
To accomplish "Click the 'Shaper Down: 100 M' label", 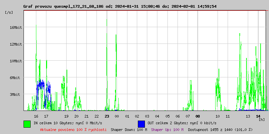I will tap(129, 130).
